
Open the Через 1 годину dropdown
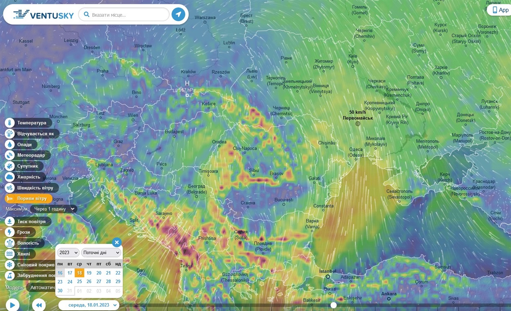[54, 209]
